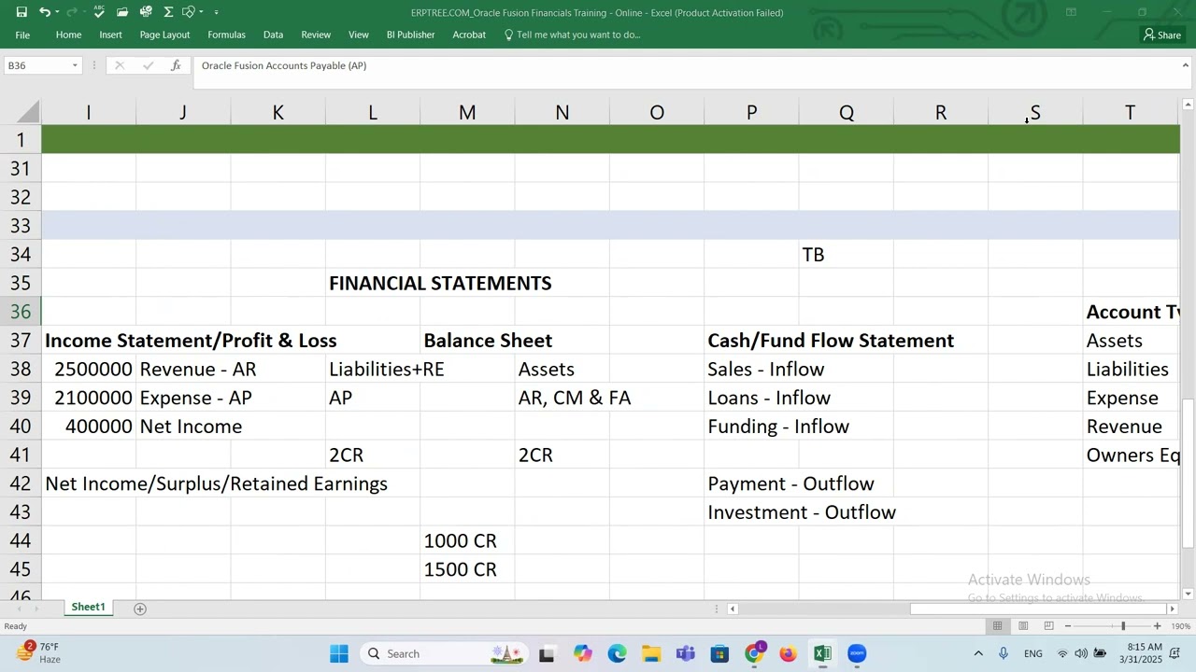This screenshot has height=672, width=1196.
Task: Click the zoom out minus button
Action: (1068, 625)
